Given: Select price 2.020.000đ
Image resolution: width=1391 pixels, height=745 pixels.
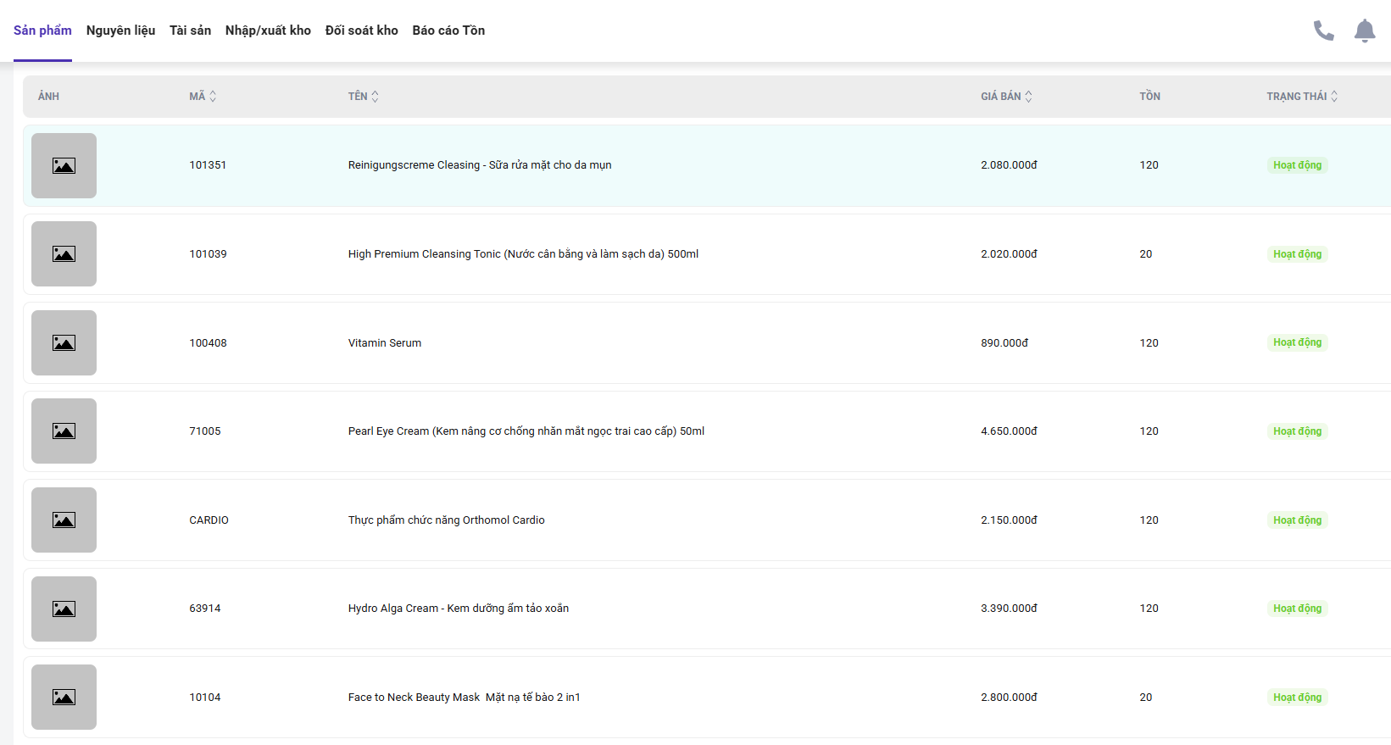Looking at the screenshot, I should point(1009,254).
